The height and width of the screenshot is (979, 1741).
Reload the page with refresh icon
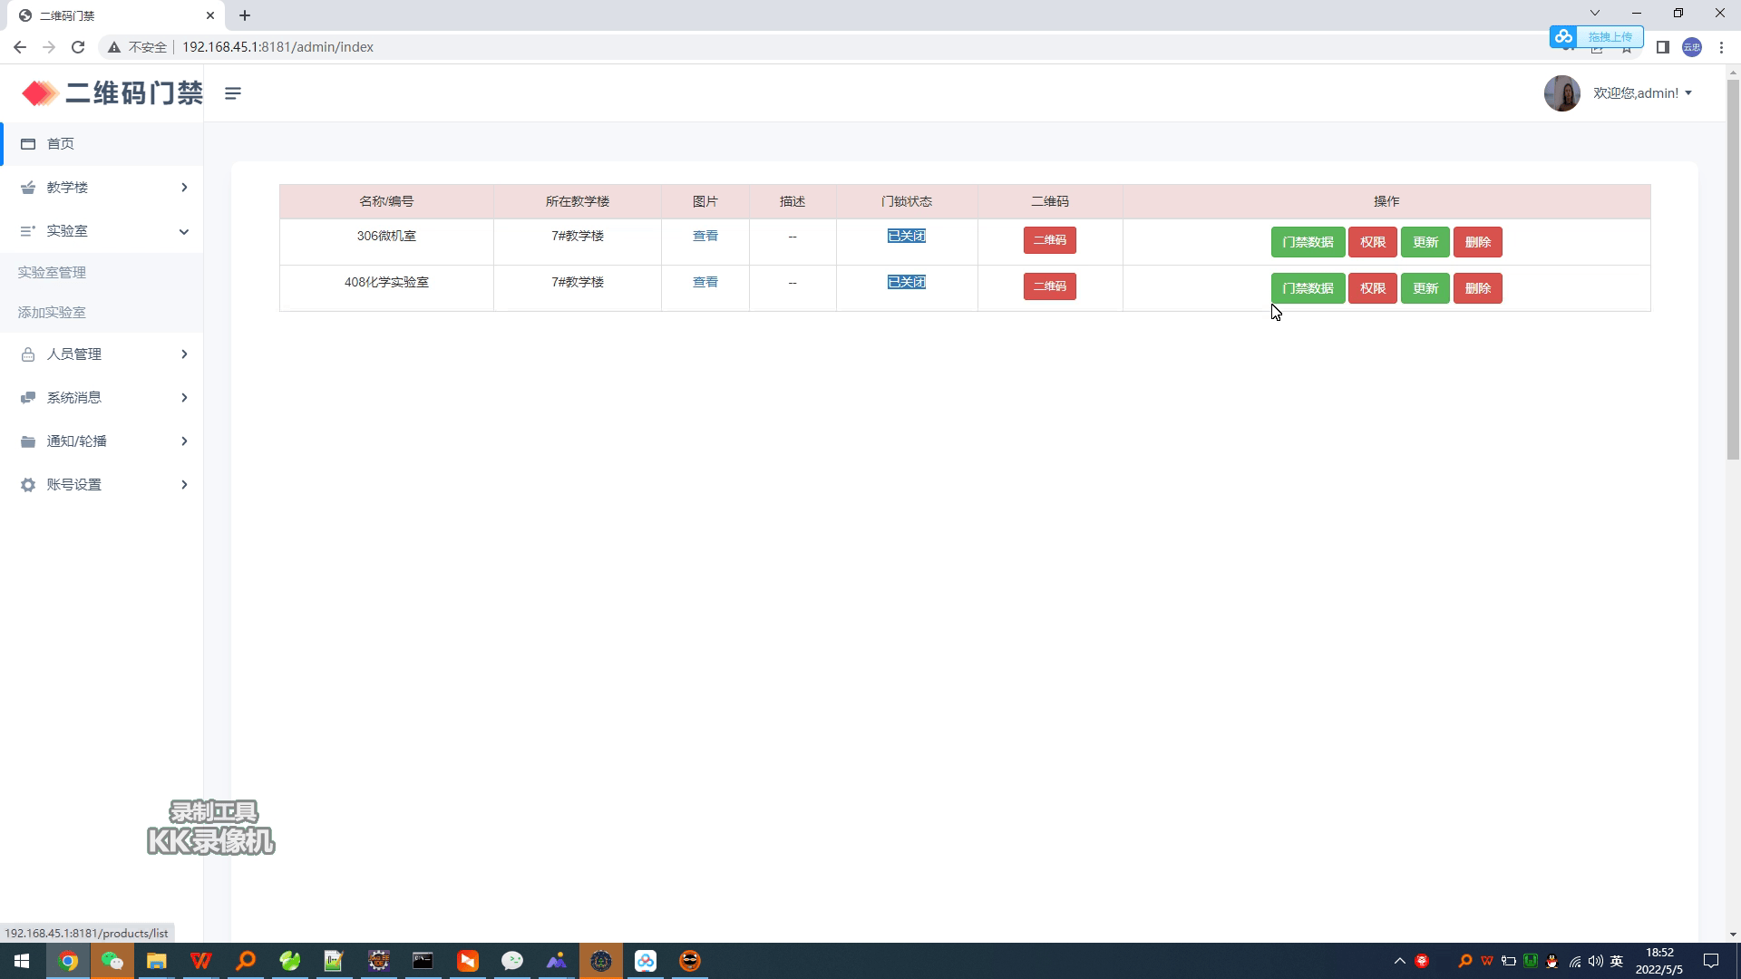click(x=78, y=47)
